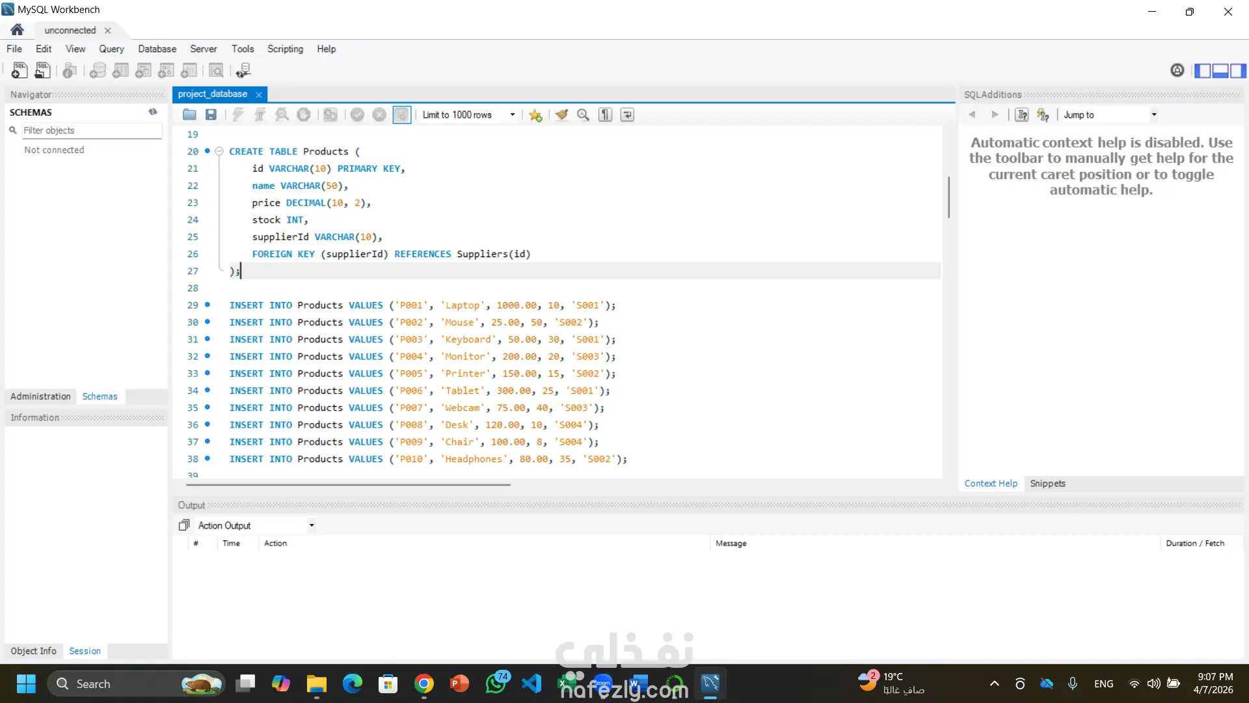Viewport: 1249px width, 703px height.
Task: Open the File menu
Action: (x=14, y=49)
